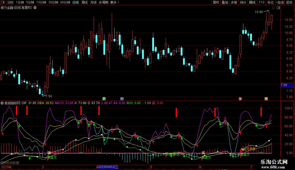
Task: Click the MACD: 22.66 value
Action: pyautogui.click(x=64, y=103)
